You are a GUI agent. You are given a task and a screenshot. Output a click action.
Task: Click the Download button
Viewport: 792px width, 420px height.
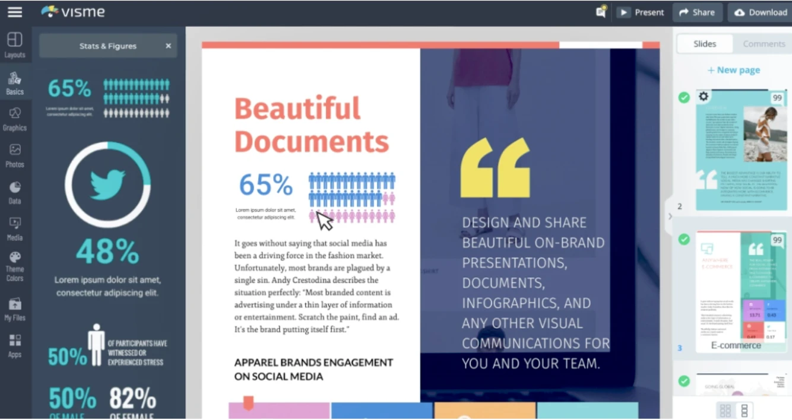point(761,12)
